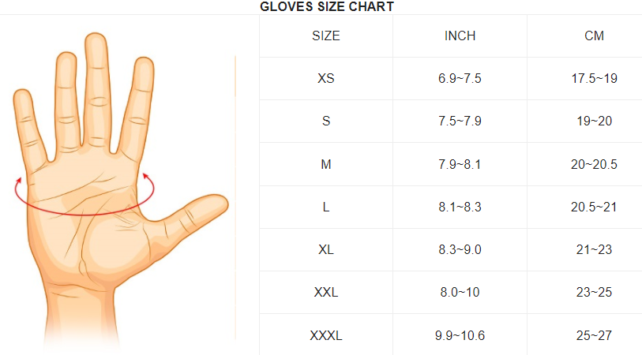Click the S size row label
Viewport: 642px width, 355px height.
click(326, 121)
